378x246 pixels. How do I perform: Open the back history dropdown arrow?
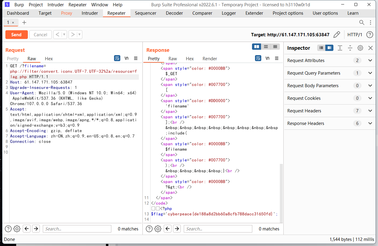[x=64, y=34]
